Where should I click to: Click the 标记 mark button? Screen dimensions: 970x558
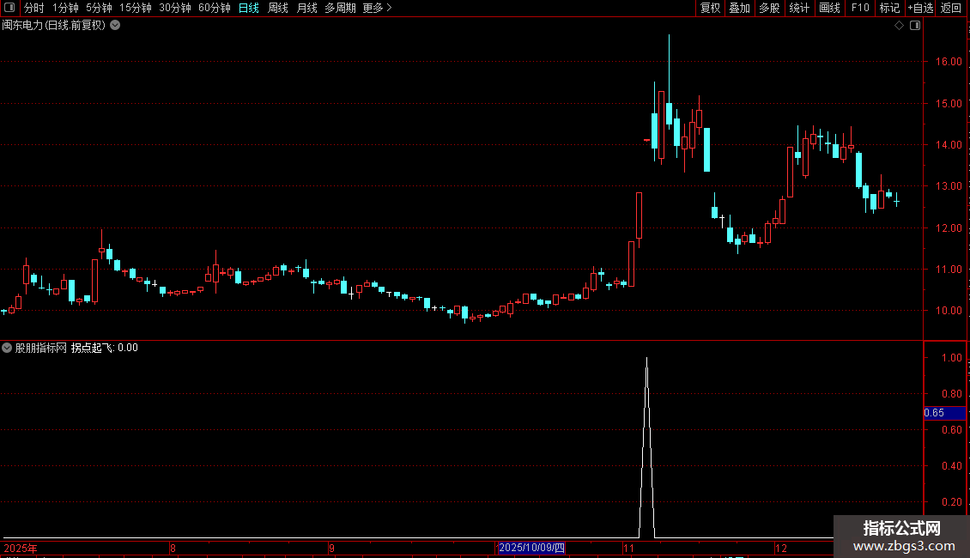click(x=889, y=8)
